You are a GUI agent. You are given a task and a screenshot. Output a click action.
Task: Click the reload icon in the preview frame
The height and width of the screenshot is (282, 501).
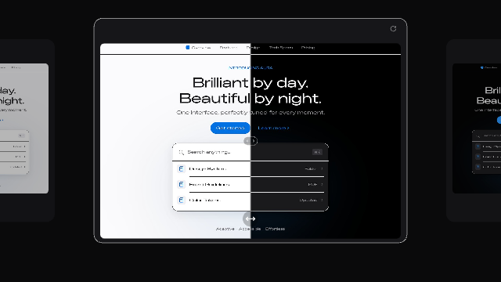(393, 29)
